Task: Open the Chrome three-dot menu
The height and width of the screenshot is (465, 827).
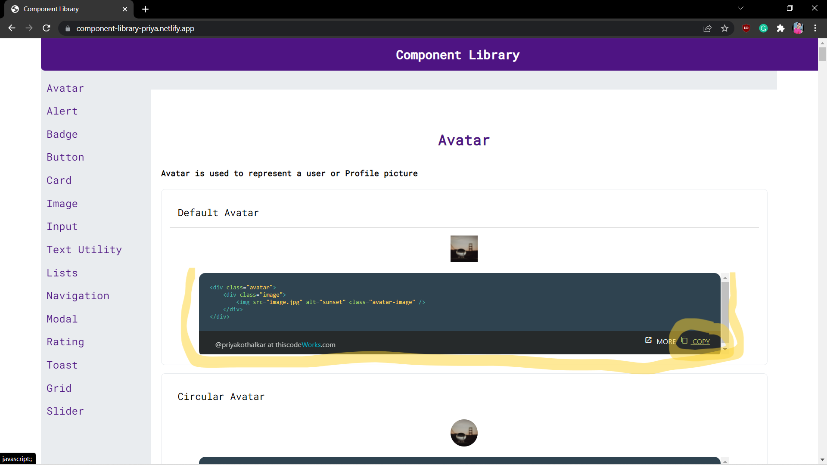Action: point(815,28)
